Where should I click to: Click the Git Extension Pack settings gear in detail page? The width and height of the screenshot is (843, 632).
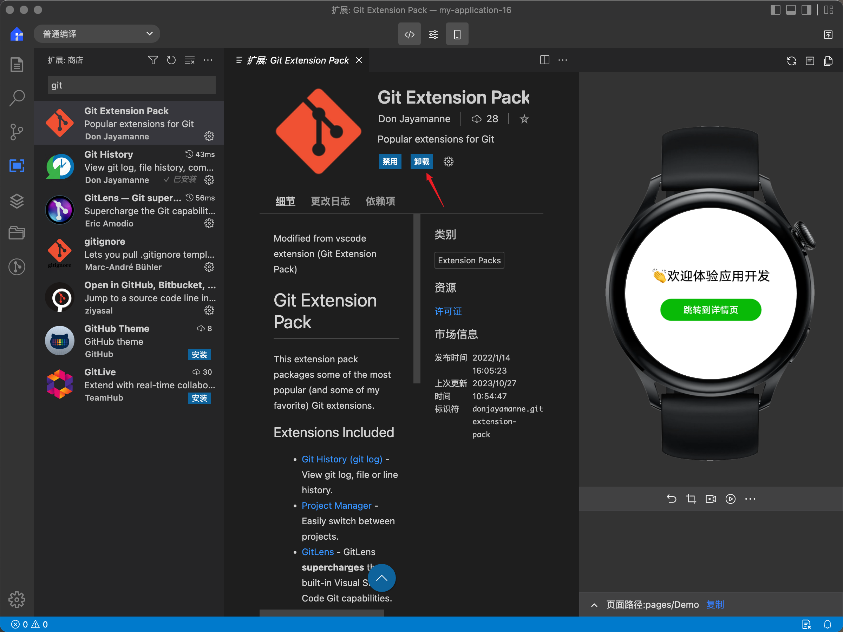[x=448, y=162]
